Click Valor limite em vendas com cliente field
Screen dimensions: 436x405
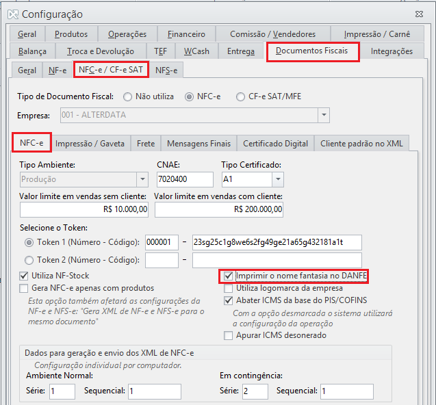pos(219,209)
